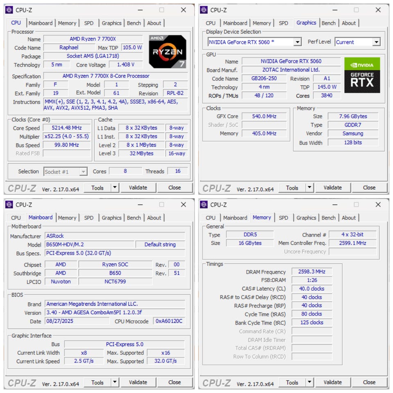
Task: Click Close button in the CPU window
Action: [x=174, y=188]
